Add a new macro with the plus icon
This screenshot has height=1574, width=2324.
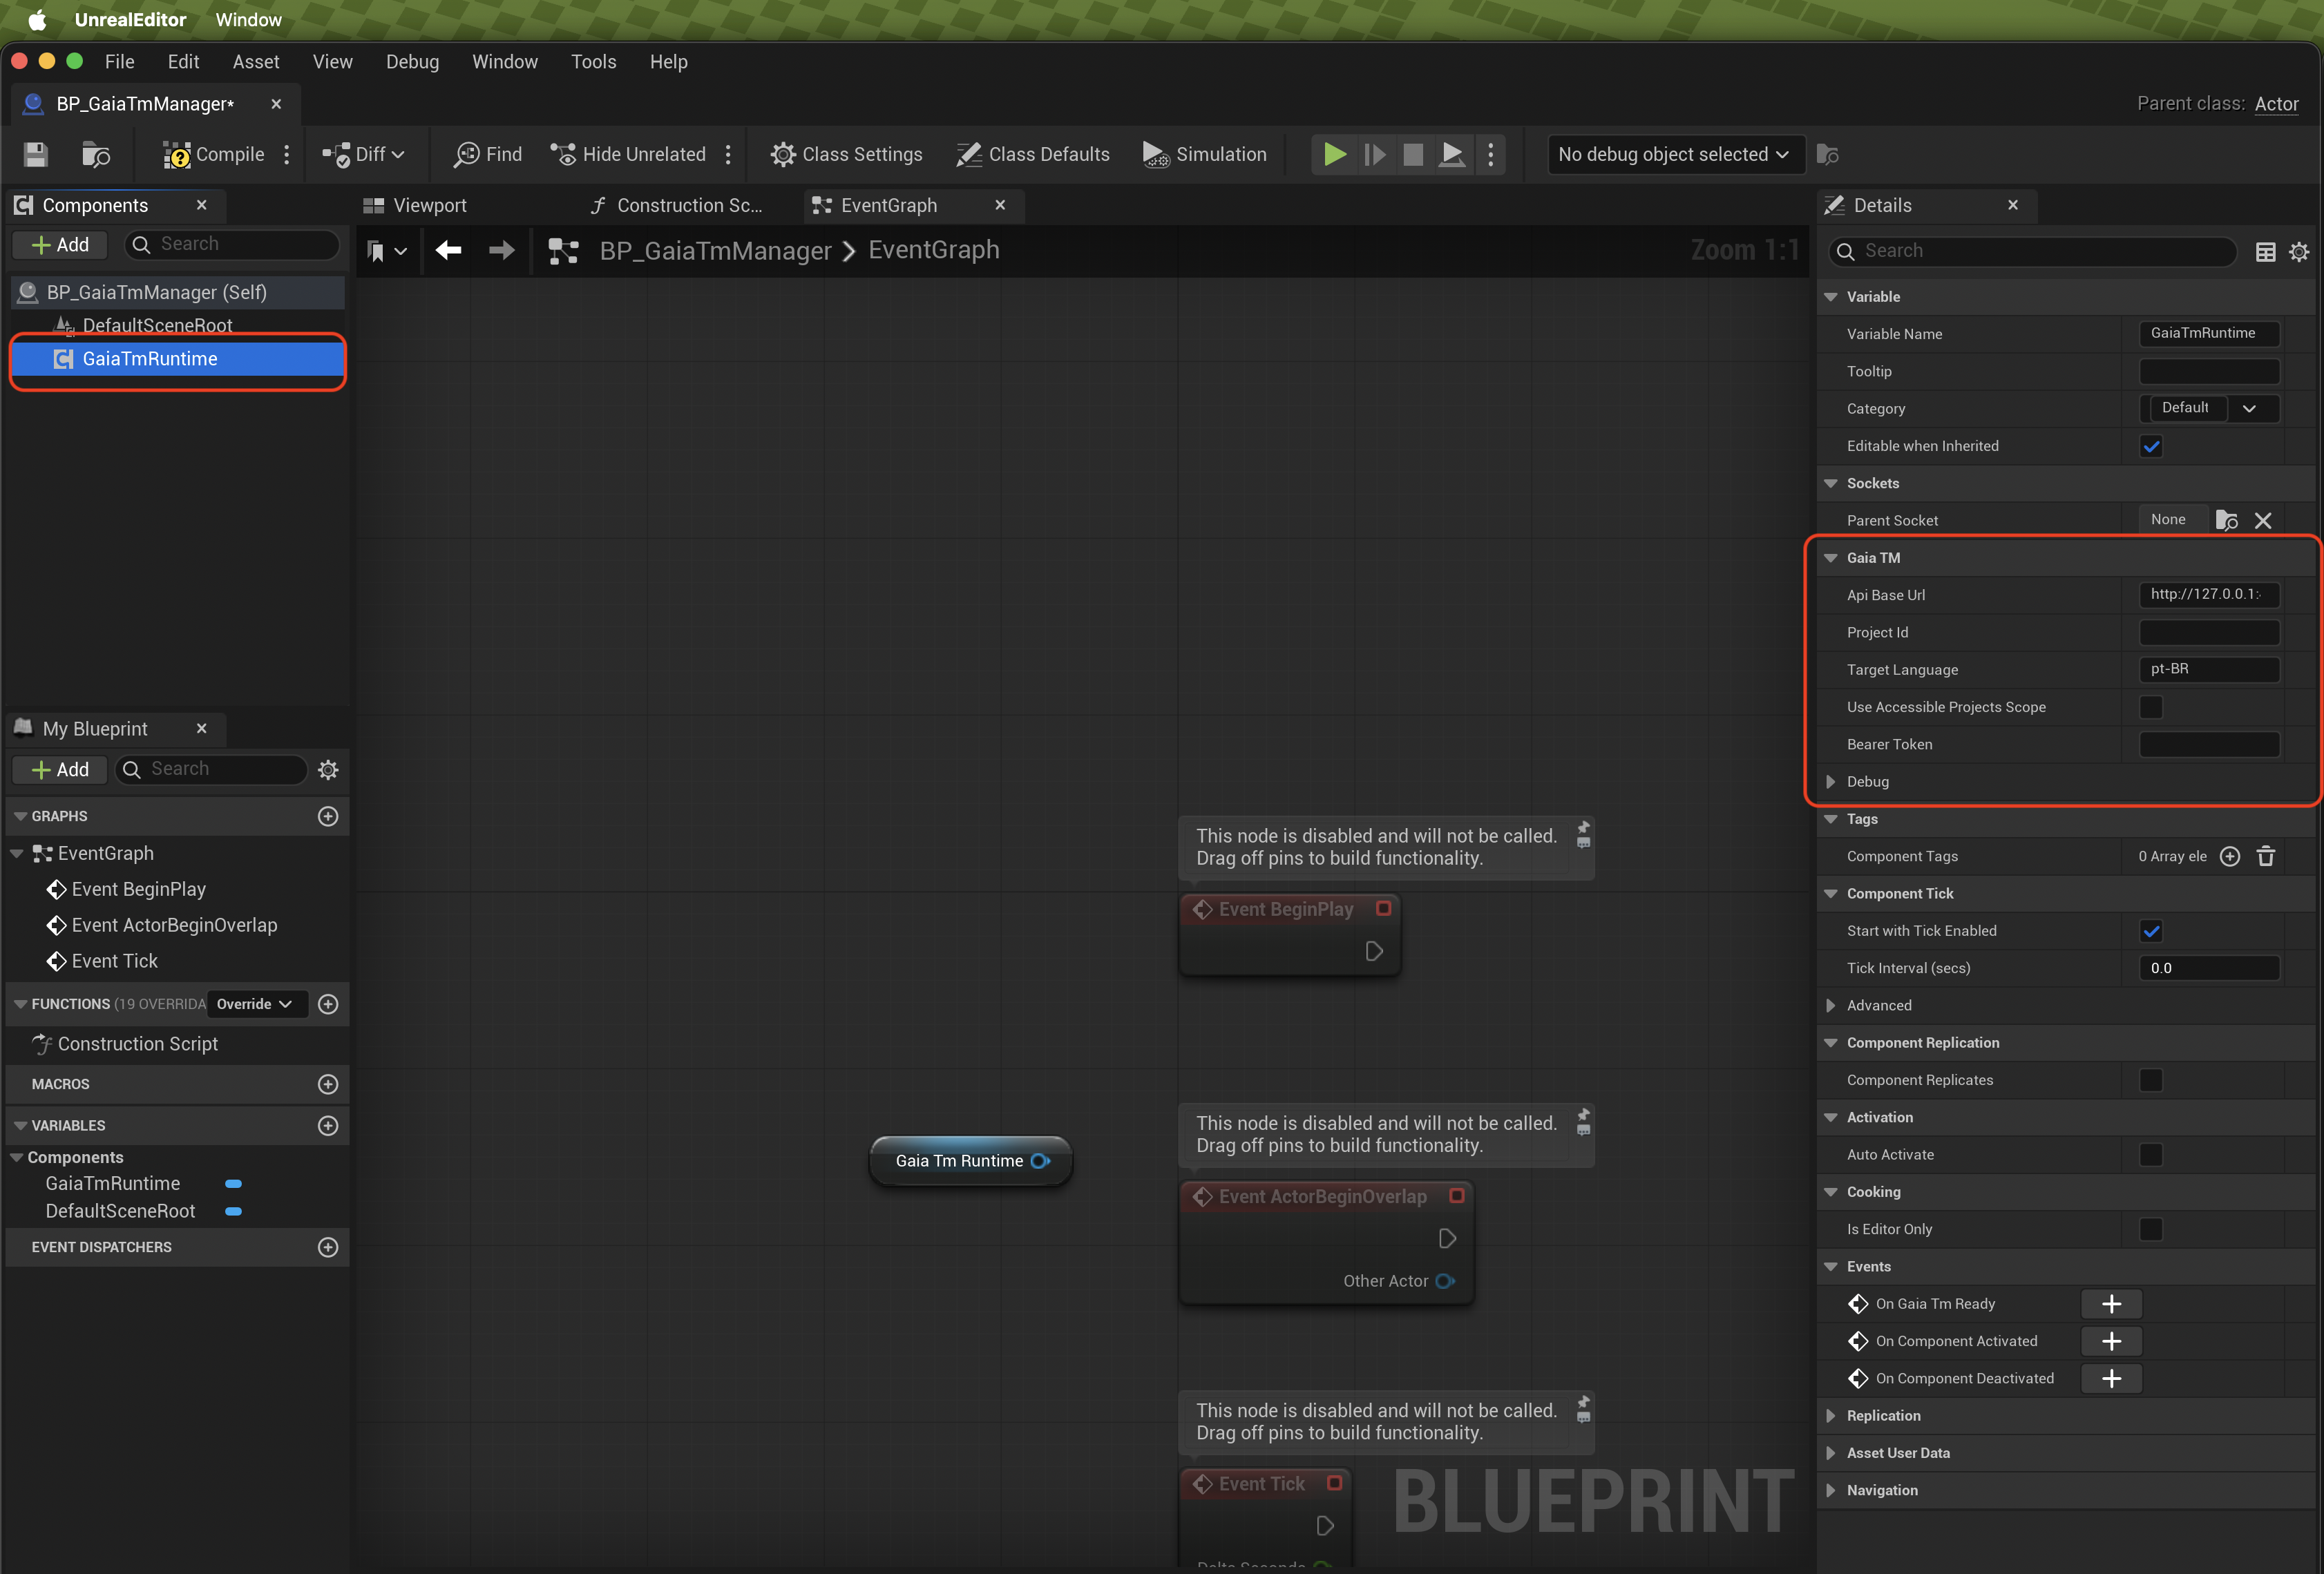click(x=328, y=1084)
